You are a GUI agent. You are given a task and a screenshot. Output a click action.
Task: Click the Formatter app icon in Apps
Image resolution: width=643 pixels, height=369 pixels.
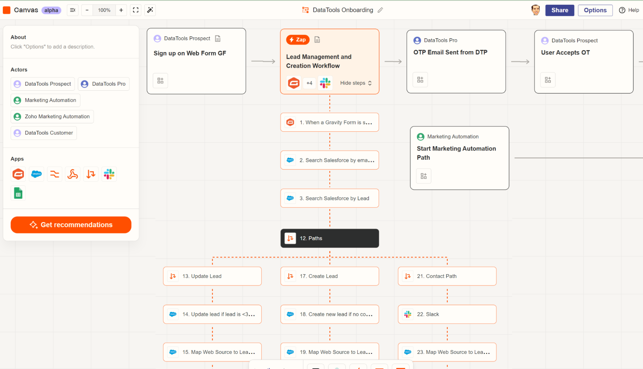point(55,174)
